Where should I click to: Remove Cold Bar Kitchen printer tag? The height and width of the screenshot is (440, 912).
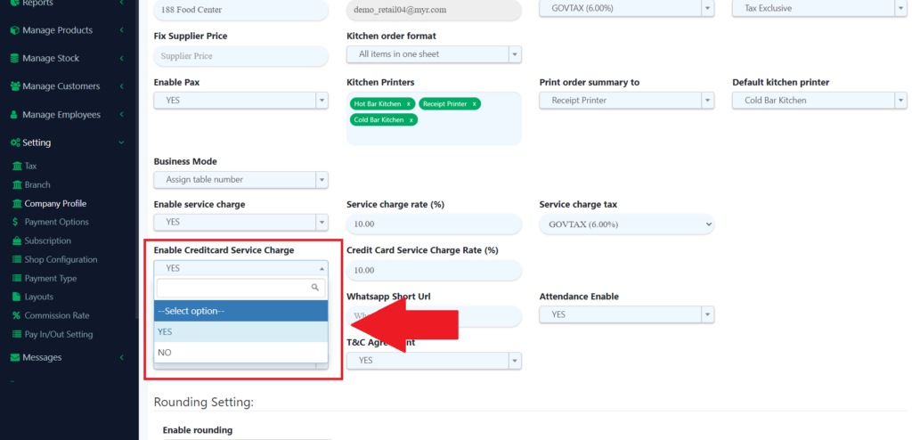coord(411,120)
